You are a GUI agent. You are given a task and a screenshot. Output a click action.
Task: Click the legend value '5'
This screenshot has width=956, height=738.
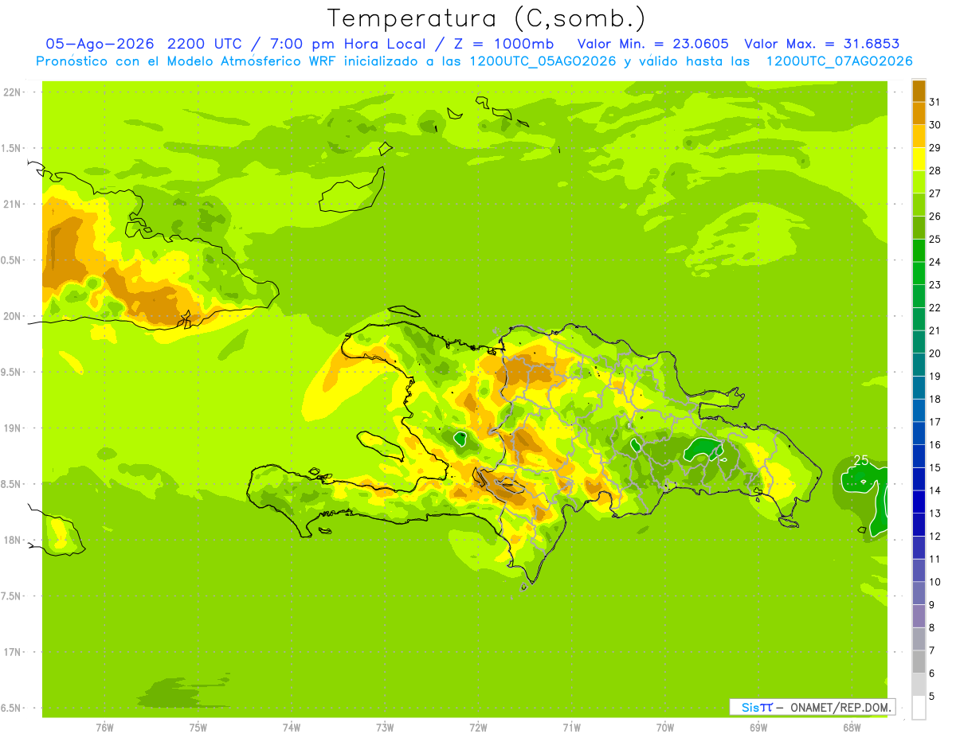coord(931,697)
